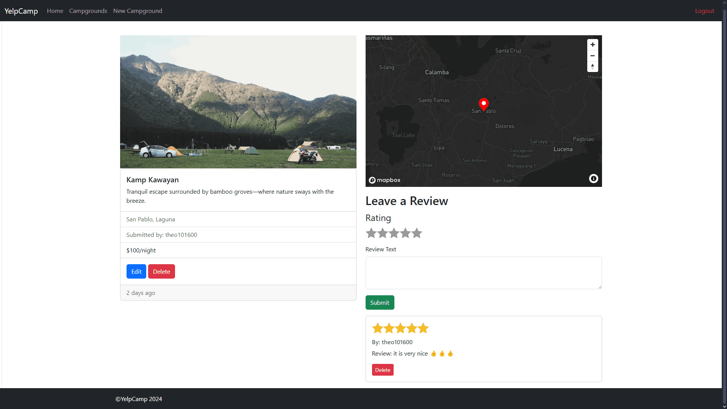Click the YelpCamp brand logo

(x=20, y=11)
